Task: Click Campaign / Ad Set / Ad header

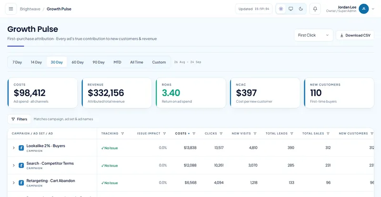Action: point(32,133)
